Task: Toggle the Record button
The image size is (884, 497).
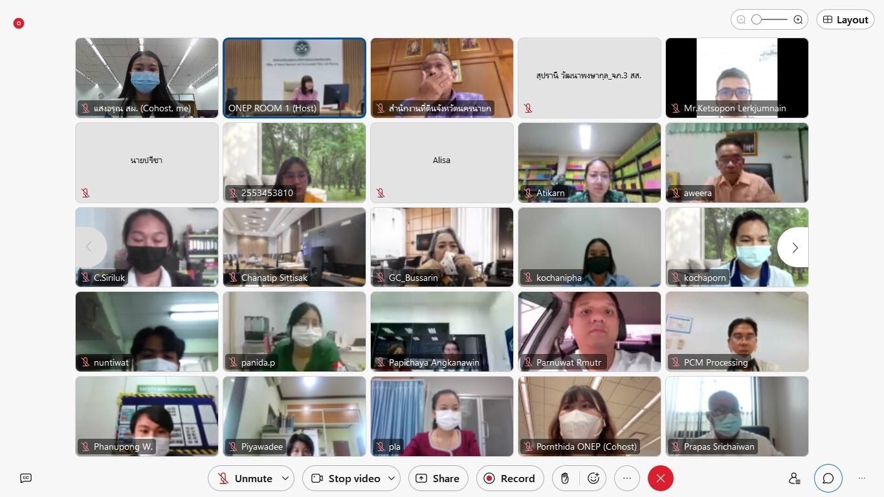Action: pyautogui.click(x=510, y=478)
